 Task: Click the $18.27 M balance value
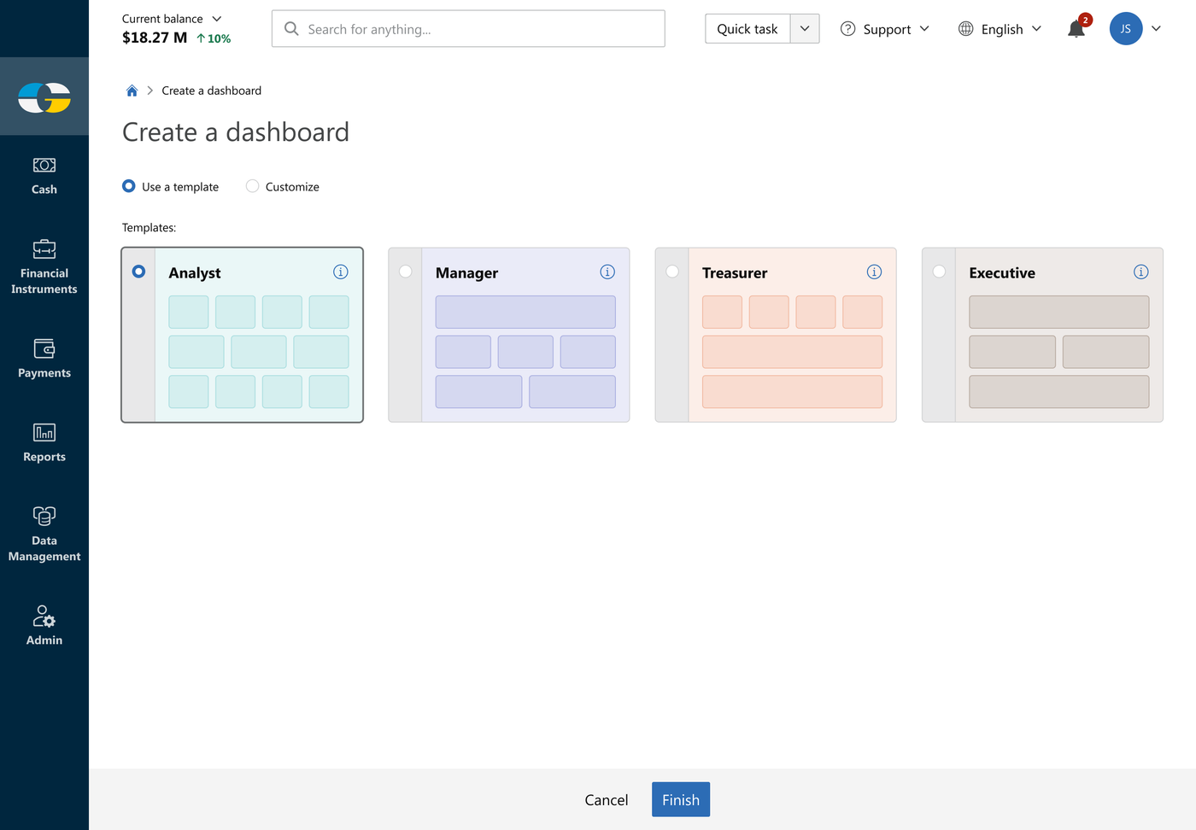click(155, 38)
